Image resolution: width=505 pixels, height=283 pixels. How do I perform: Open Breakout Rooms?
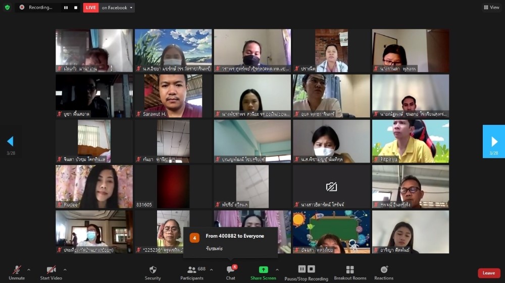click(349, 272)
